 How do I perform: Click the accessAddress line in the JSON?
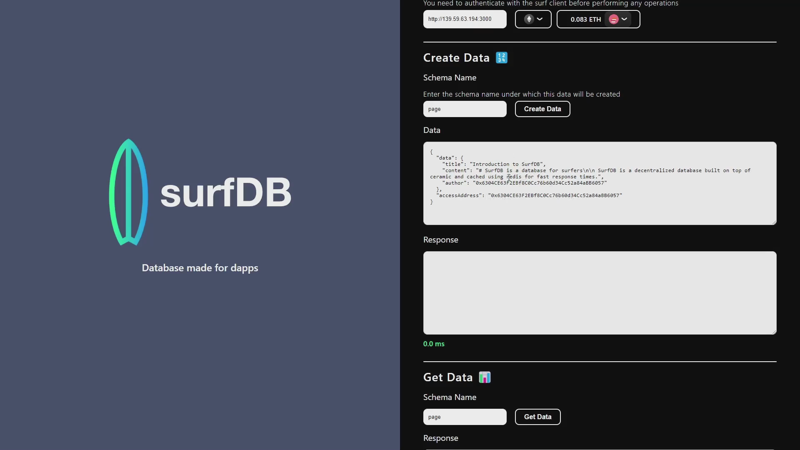[529, 195]
